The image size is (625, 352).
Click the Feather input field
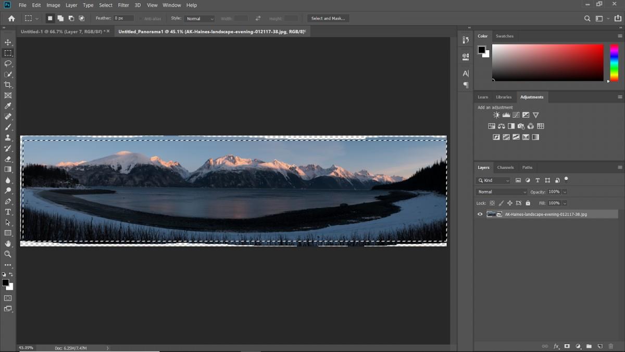click(x=124, y=18)
